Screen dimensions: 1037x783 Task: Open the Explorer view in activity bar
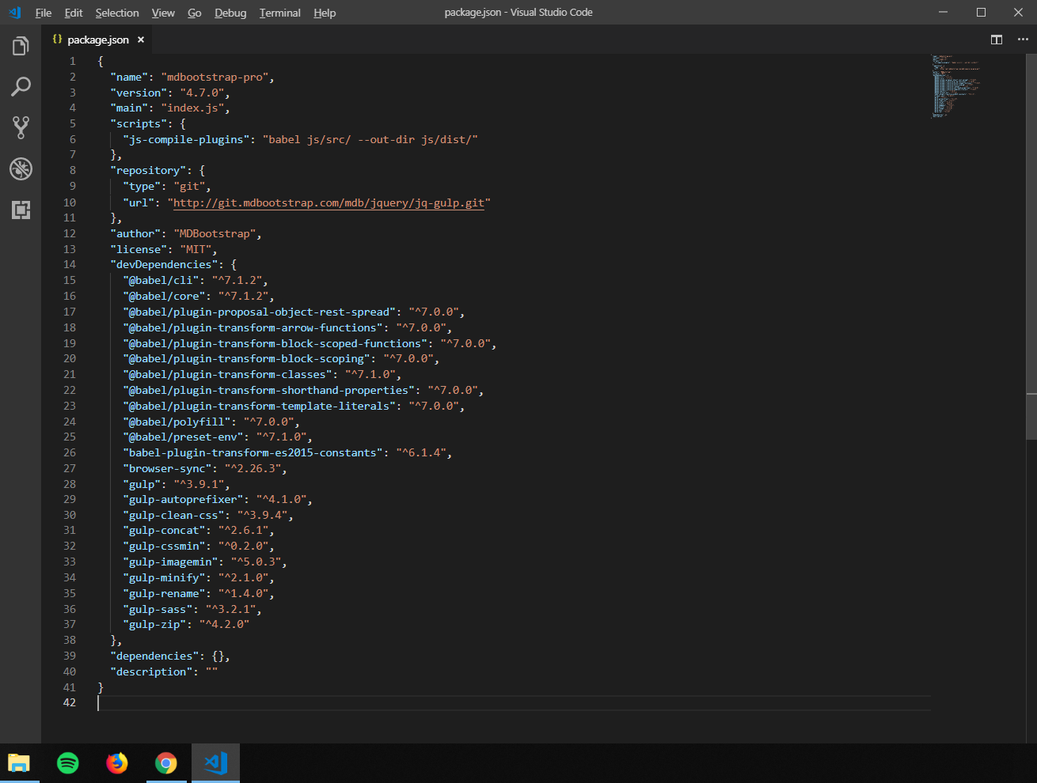coord(21,46)
